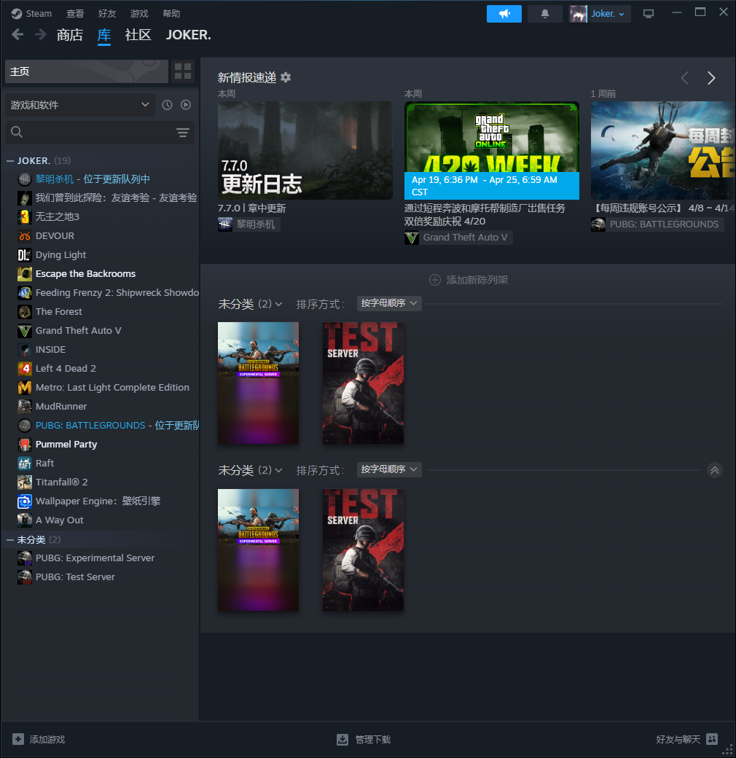Switch to grid collections view icon
Image resolution: width=736 pixels, height=758 pixels.
coord(183,71)
